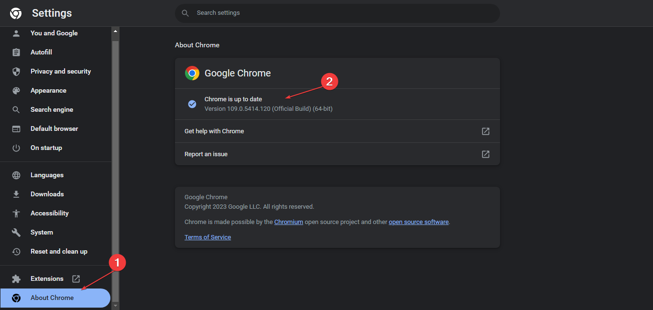Click Copyright 2023 Google LLC text
The image size is (653, 310).
click(249, 207)
